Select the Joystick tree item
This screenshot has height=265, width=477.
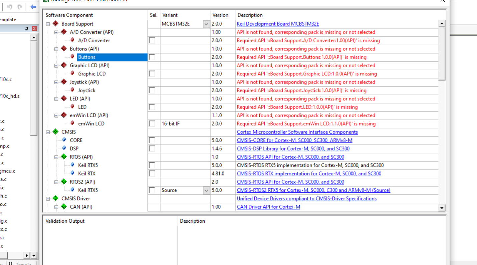(86, 90)
